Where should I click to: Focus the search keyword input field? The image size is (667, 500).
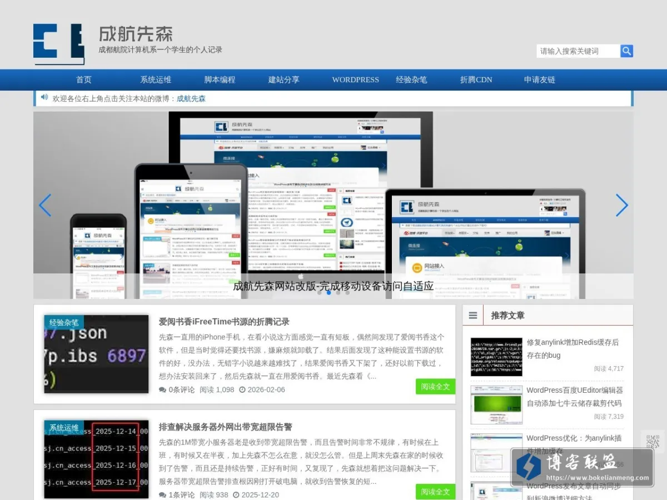(578, 51)
